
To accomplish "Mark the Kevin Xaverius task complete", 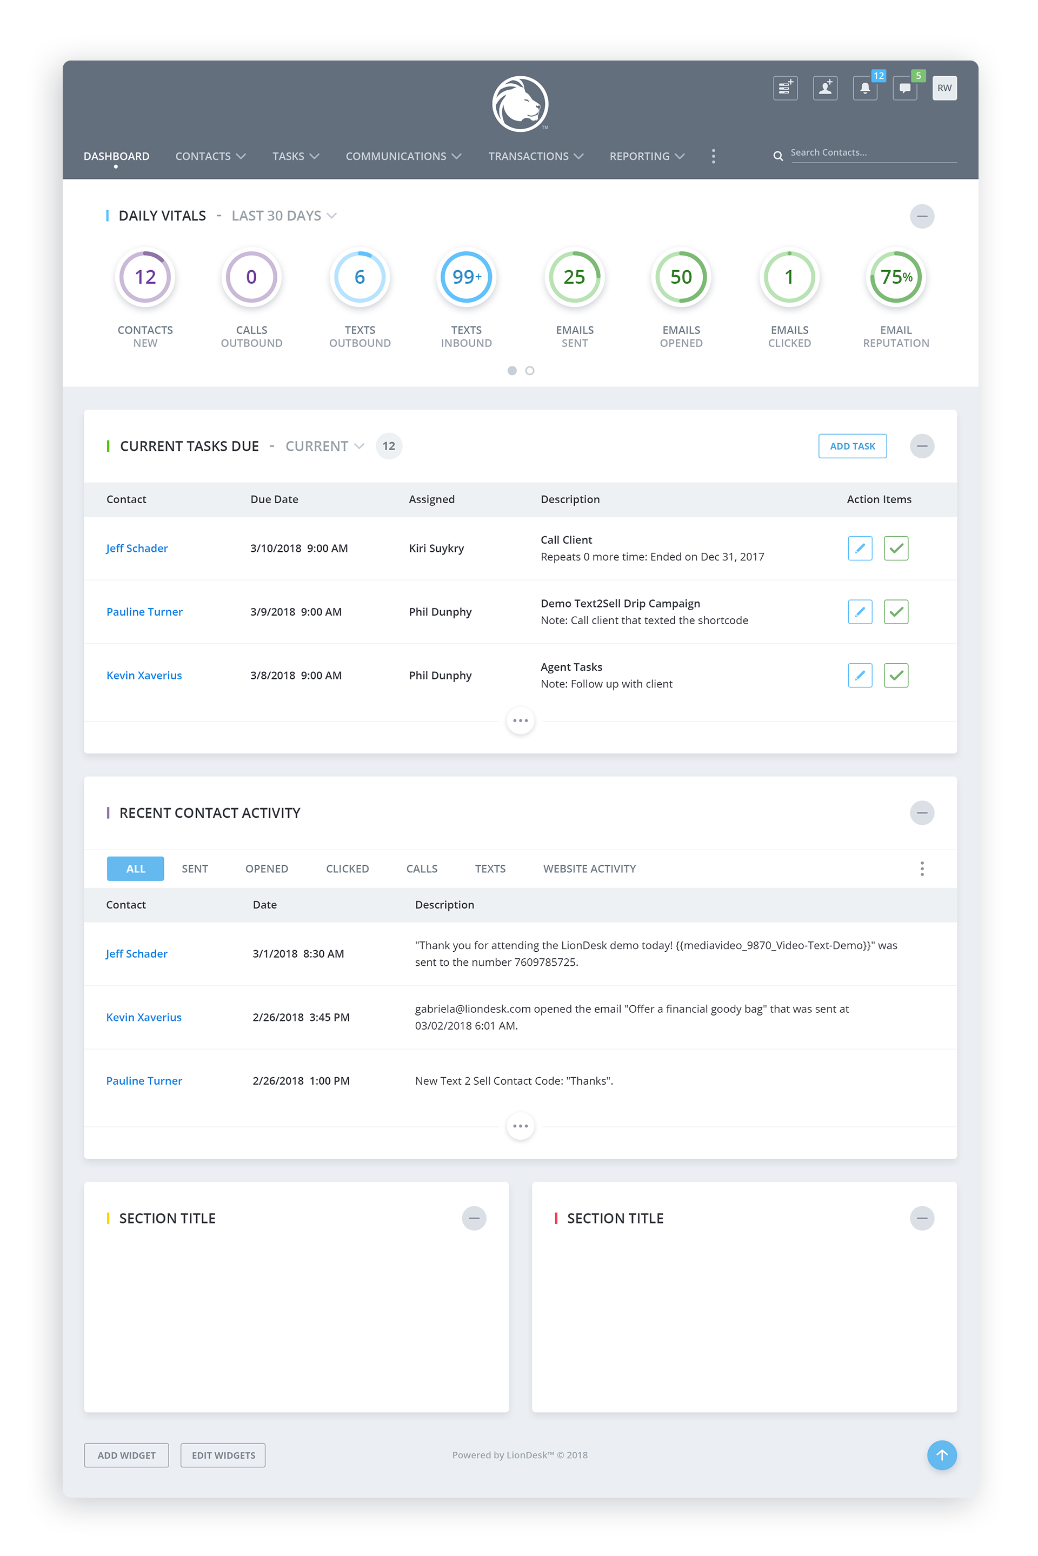I will tap(896, 675).
